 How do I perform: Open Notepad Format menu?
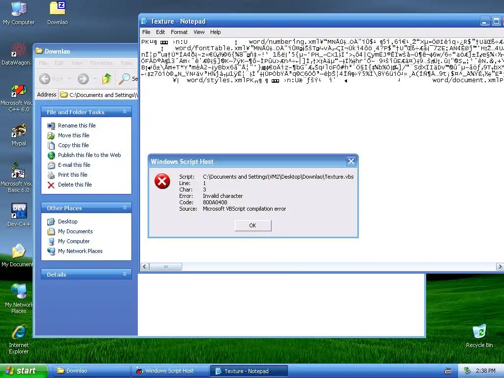[x=179, y=32]
